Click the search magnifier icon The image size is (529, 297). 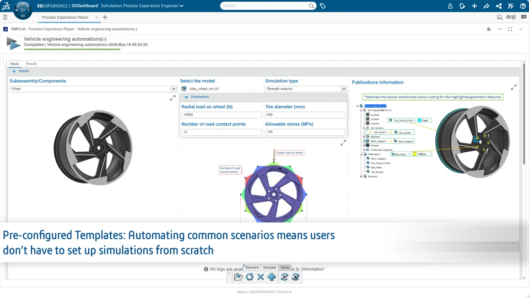click(x=311, y=5)
